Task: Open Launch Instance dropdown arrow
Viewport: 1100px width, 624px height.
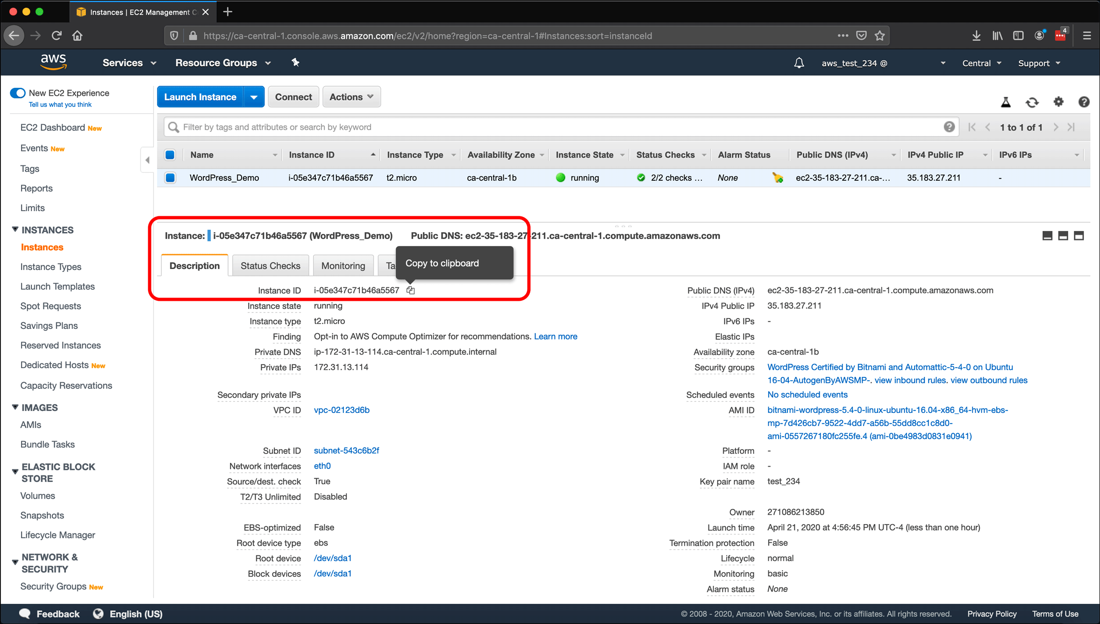Action: click(x=254, y=97)
